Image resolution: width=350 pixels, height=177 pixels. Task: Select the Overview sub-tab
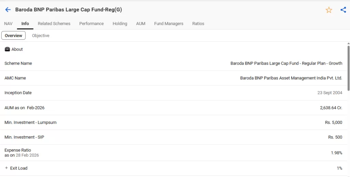[x=13, y=36]
